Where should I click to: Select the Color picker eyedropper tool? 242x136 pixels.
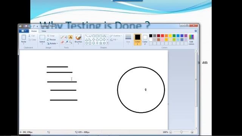(67, 42)
